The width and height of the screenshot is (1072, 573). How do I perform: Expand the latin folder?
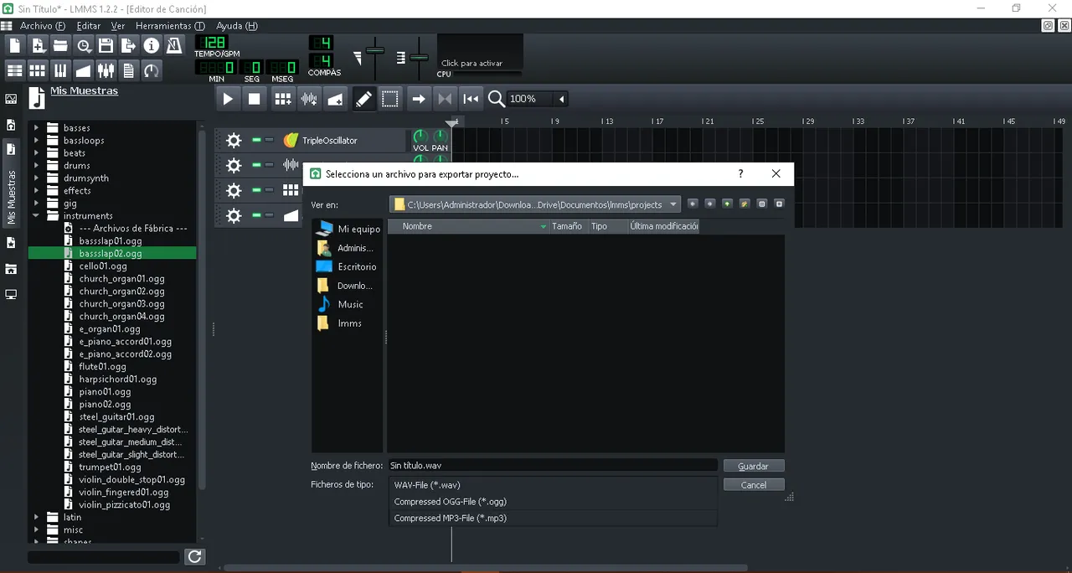pyautogui.click(x=36, y=518)
